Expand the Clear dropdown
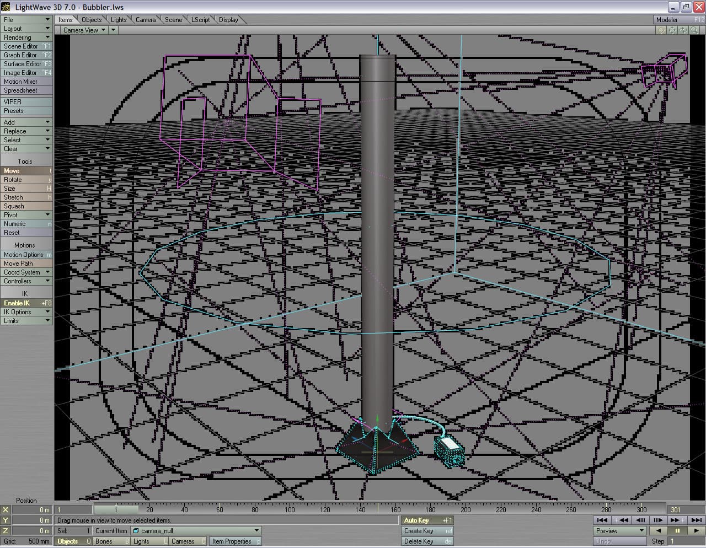Viewport: 706px width, 548px height. (26, 149)
